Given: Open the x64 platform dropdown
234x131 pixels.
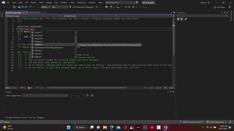Looking at the screenshot, I should point(60,7).
